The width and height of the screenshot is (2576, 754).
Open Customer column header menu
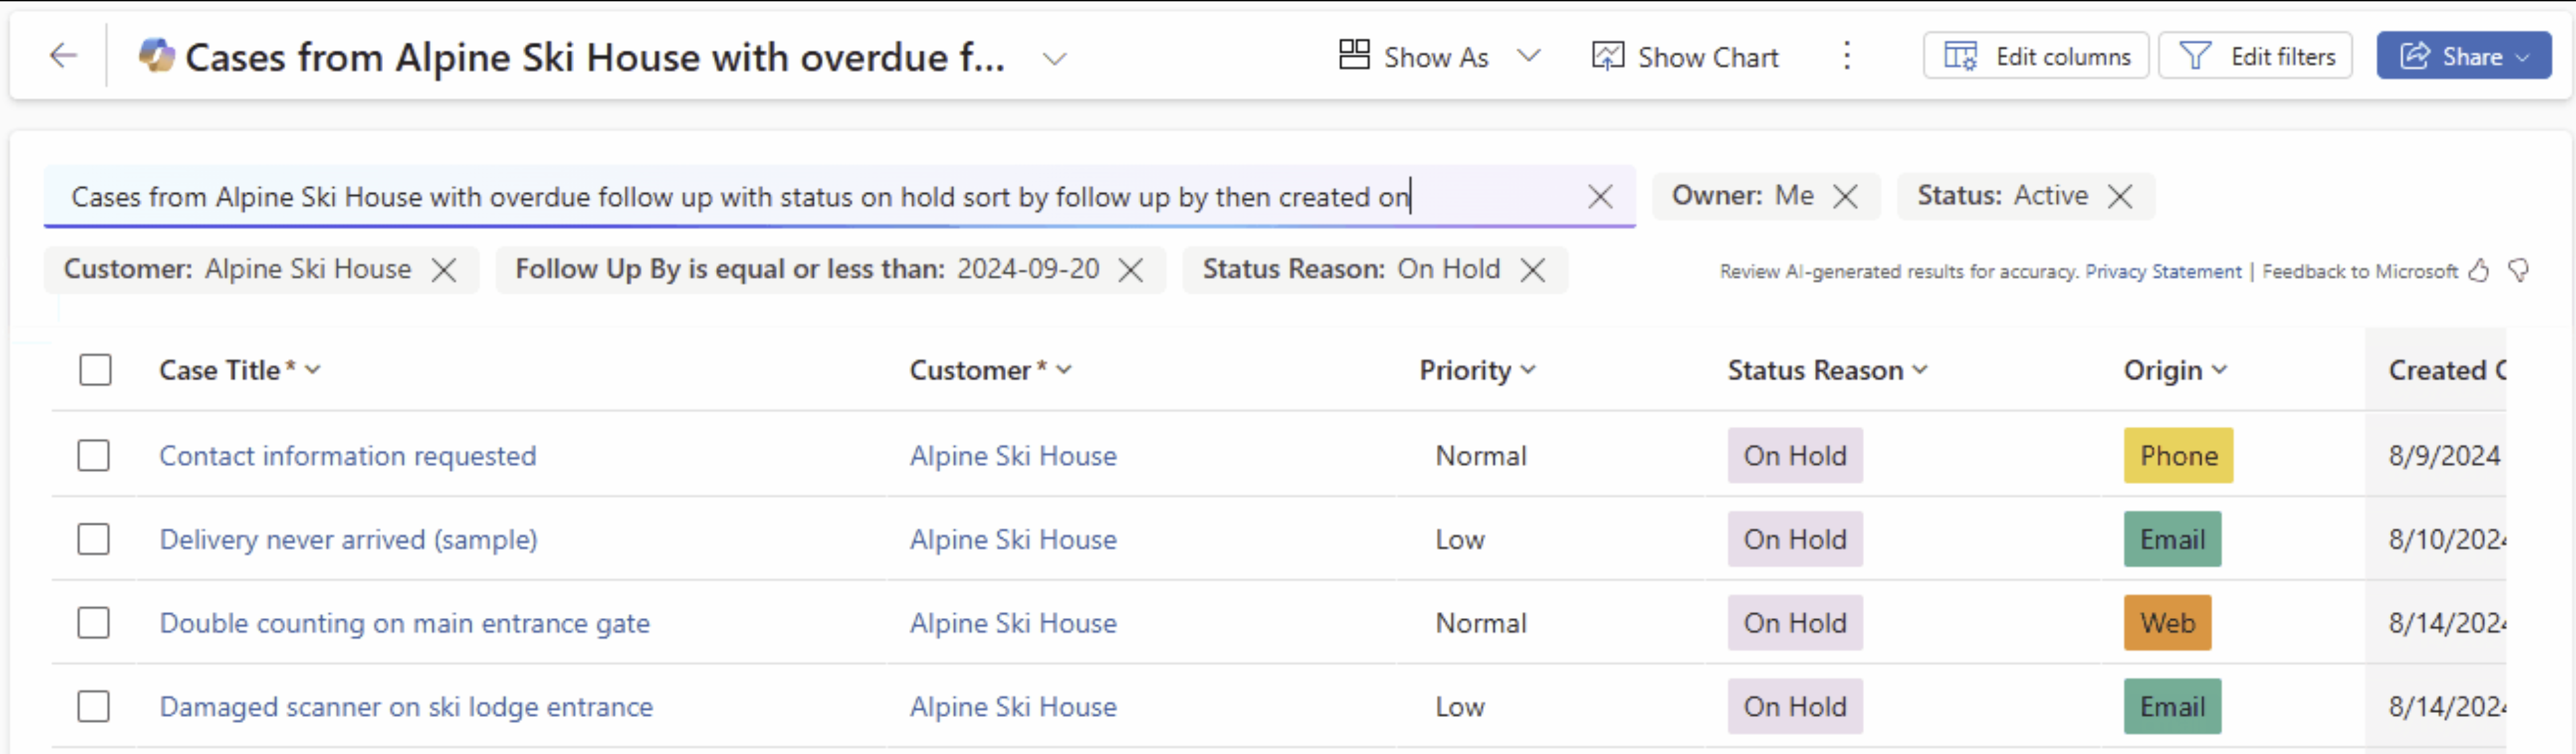pyautogui.click(x=990, y=370)
